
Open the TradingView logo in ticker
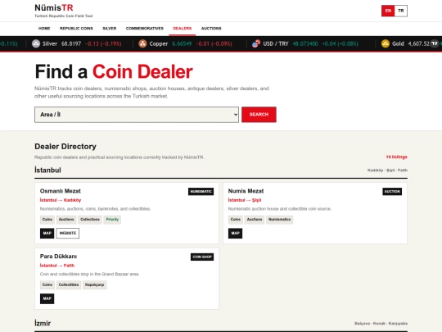click(x=435, y=43)
